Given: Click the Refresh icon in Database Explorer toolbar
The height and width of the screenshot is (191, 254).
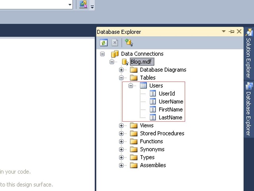Looking at the screenshot, I should point(104,43).
